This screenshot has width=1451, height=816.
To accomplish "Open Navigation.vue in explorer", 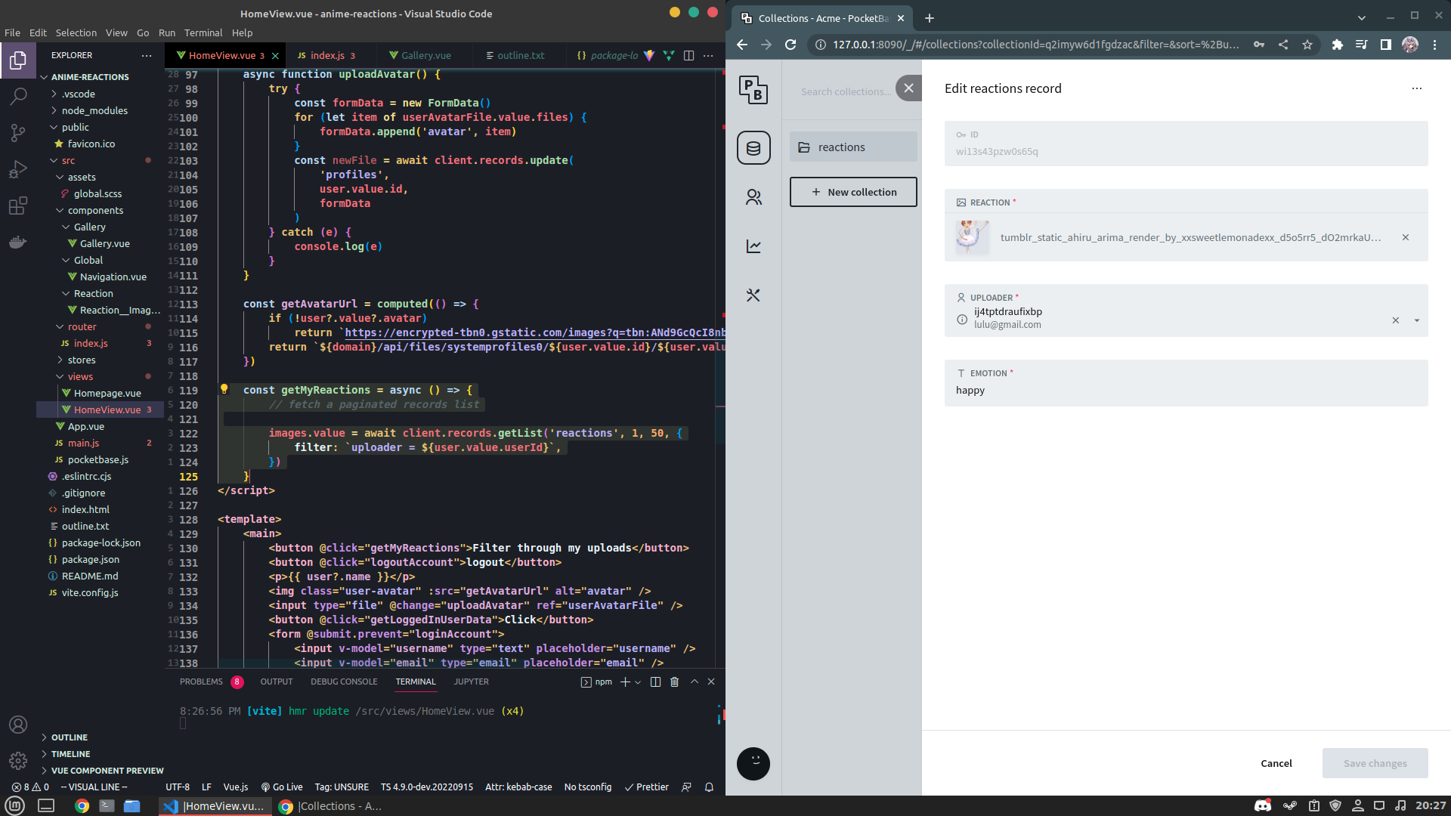I will (x=113, y=277).
